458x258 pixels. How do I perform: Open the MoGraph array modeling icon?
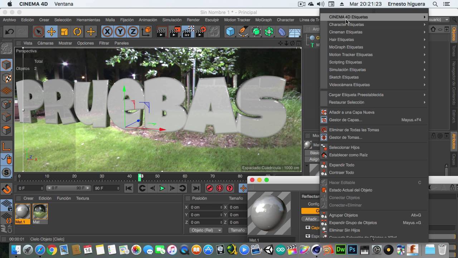[269, 32]
